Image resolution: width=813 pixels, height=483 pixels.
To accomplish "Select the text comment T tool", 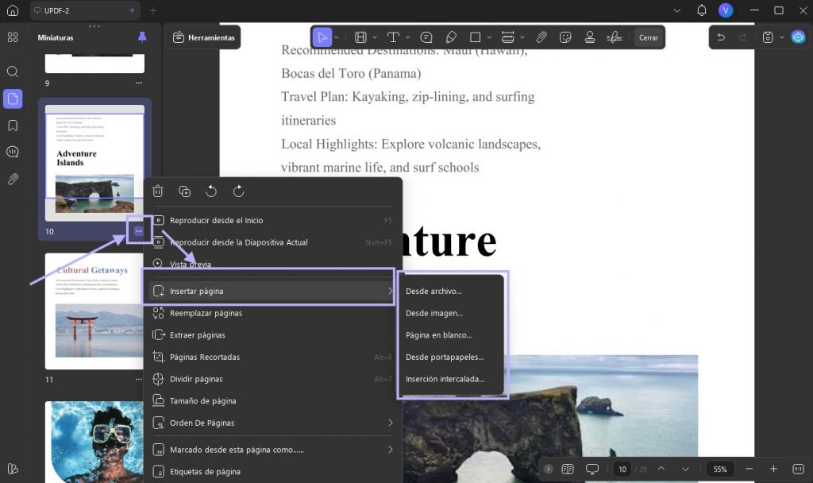I will tap(393, 37).
